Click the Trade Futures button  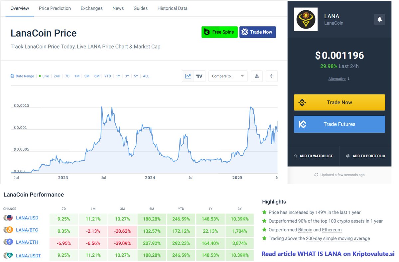[x=339, y=124]
